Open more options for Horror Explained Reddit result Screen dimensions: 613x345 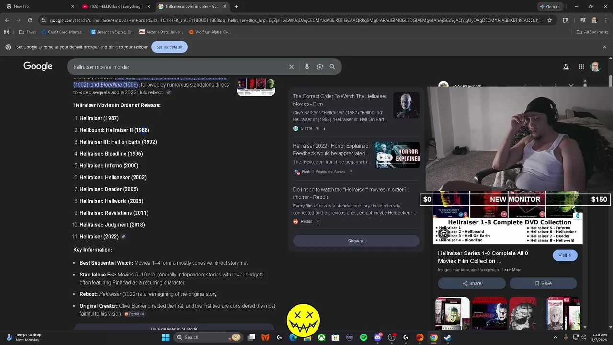tap(351, 172)
